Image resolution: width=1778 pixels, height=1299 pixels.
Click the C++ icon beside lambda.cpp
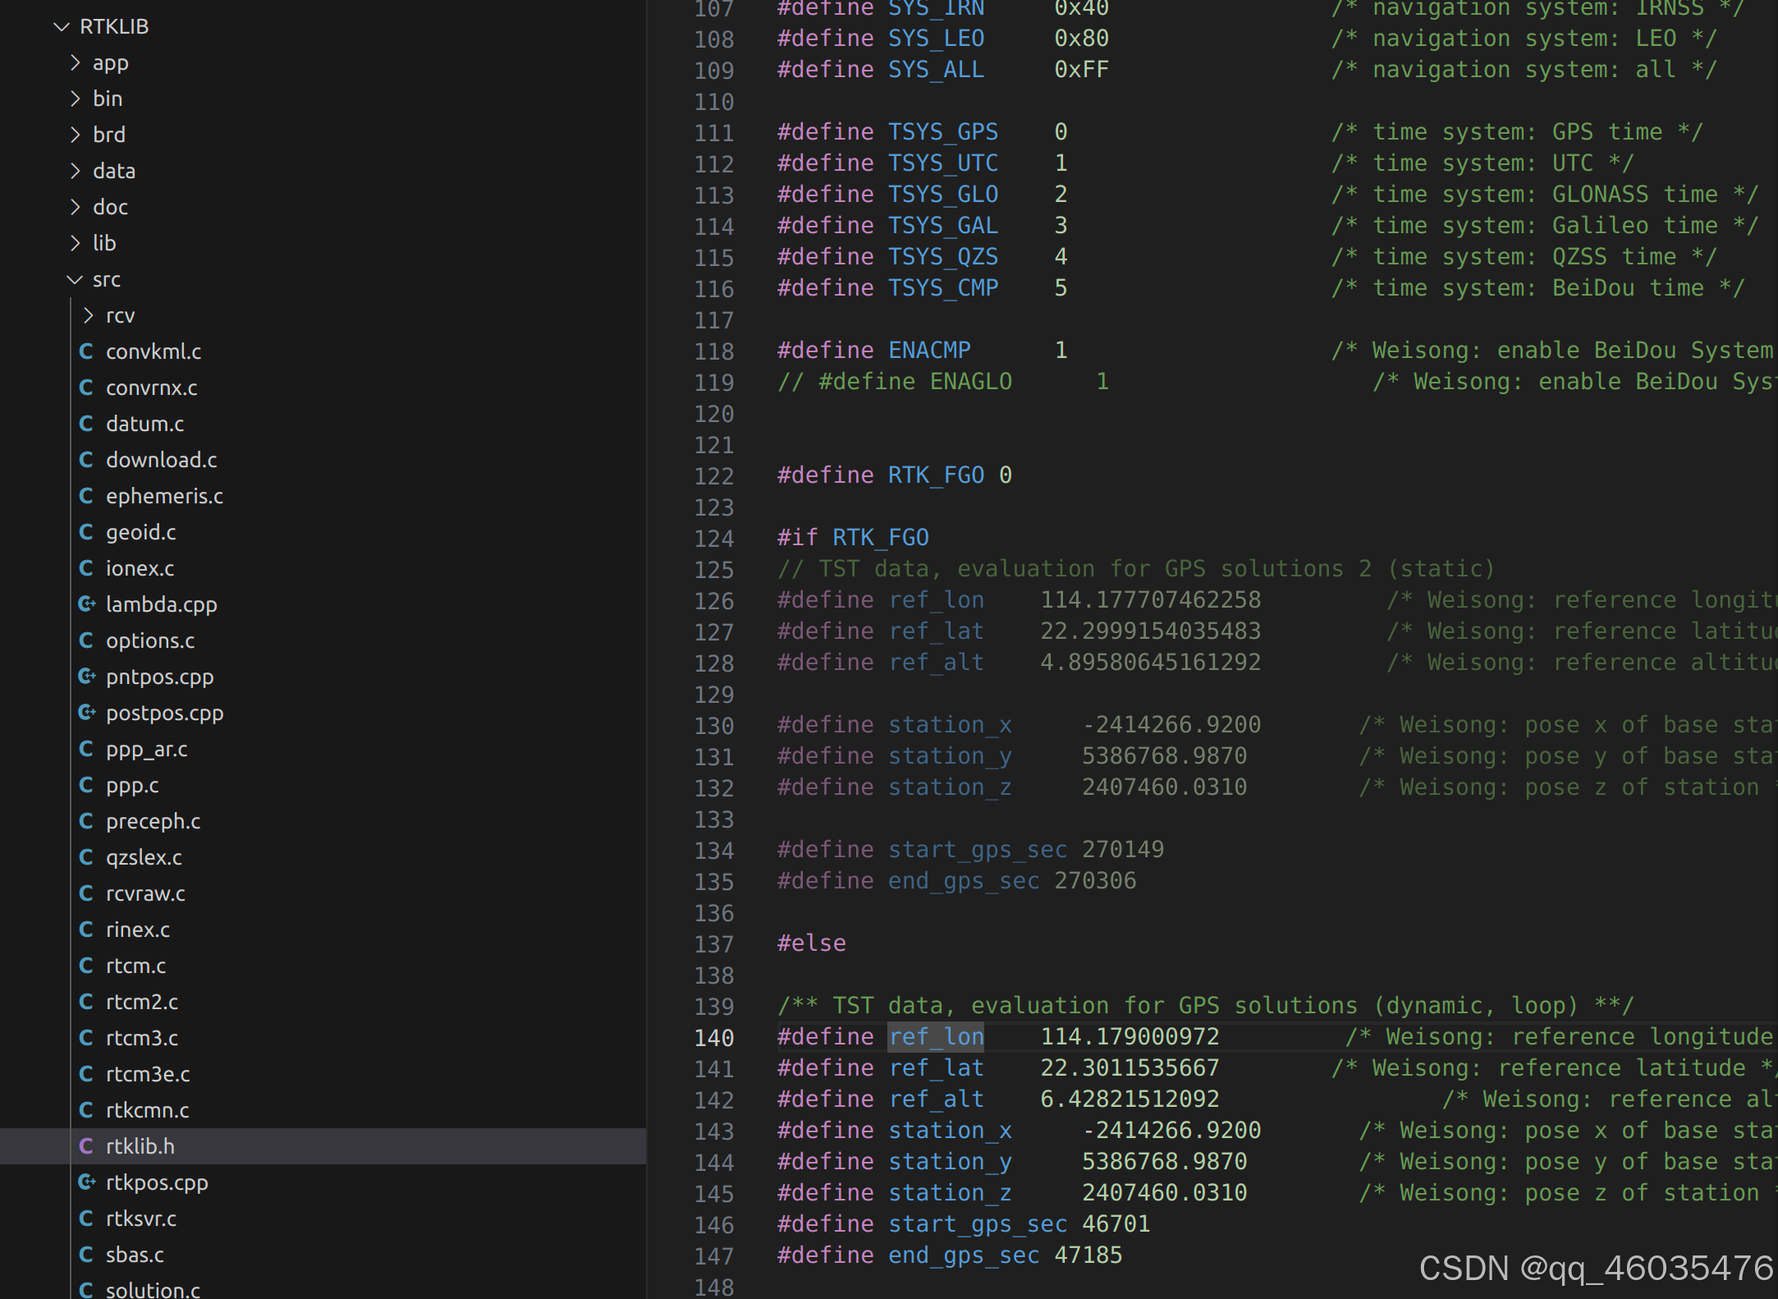(x=87, y=604)
